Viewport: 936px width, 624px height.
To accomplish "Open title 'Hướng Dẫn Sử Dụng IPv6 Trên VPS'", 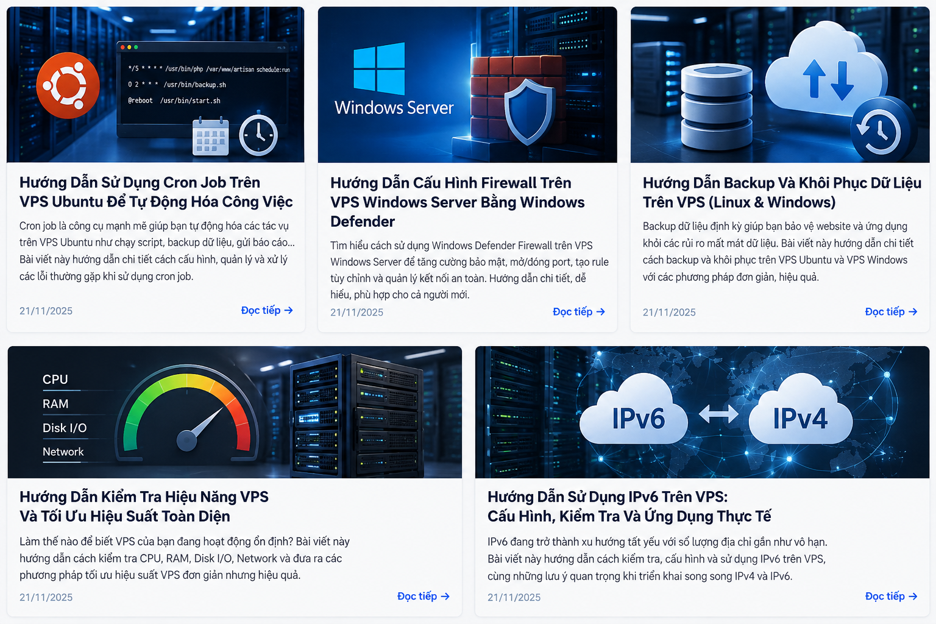I will point(629,506).
